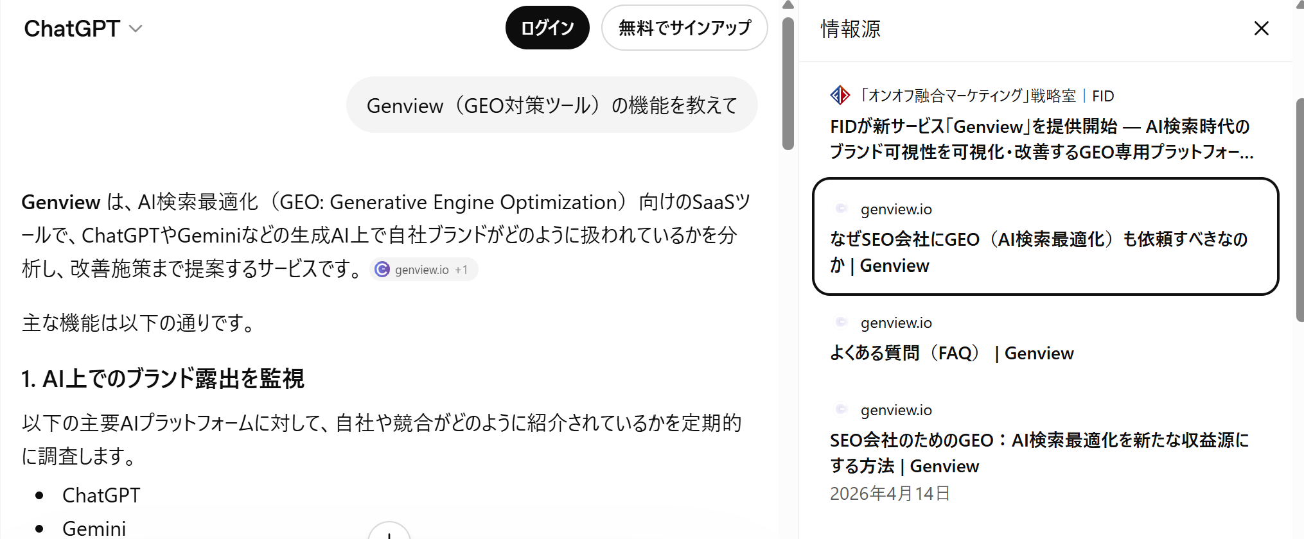This screenshot has width=1304, height=539.
Task: Click the favicon beside SEO会社のためのGEO source
Action: (x=841, y=409)
